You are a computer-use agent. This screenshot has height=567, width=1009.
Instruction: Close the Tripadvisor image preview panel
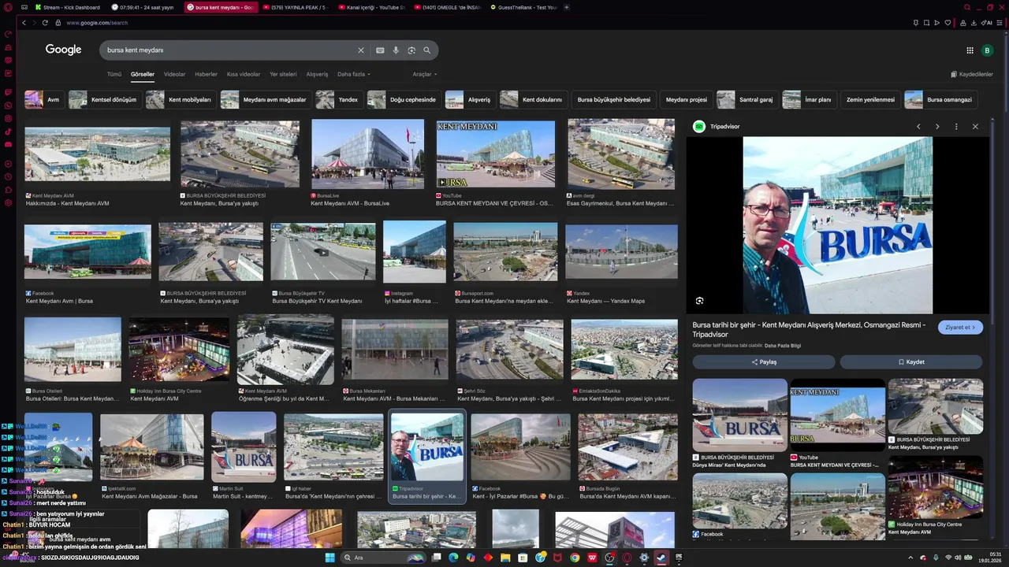pos(975,126)
